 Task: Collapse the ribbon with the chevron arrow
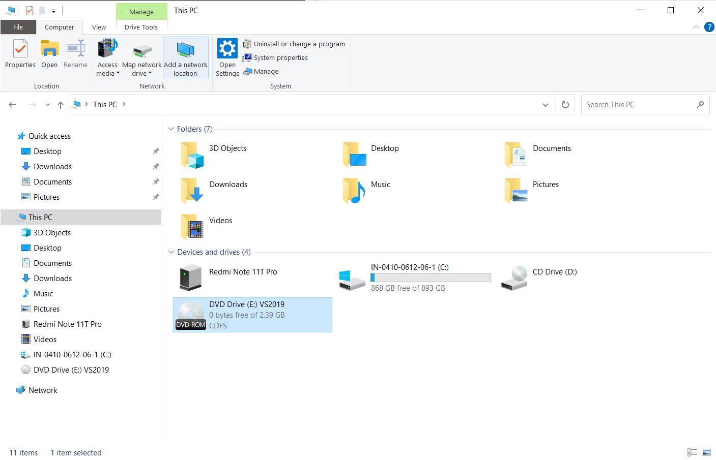[x=696, y=27]
